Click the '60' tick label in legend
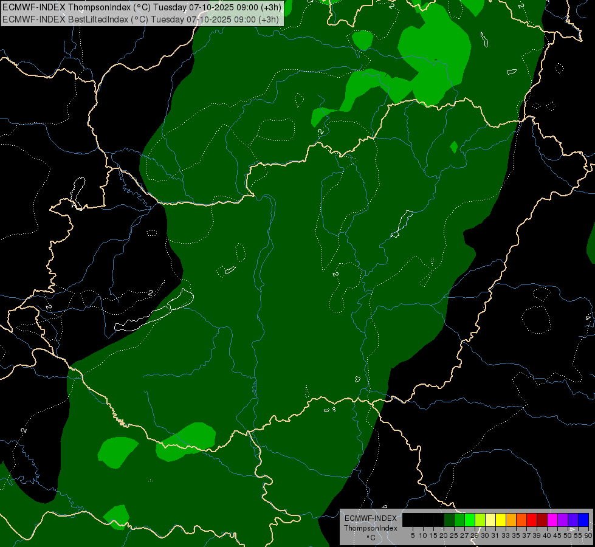Image resolution: width=595 pixels, height=547 pixels. [x=588, y=535]
